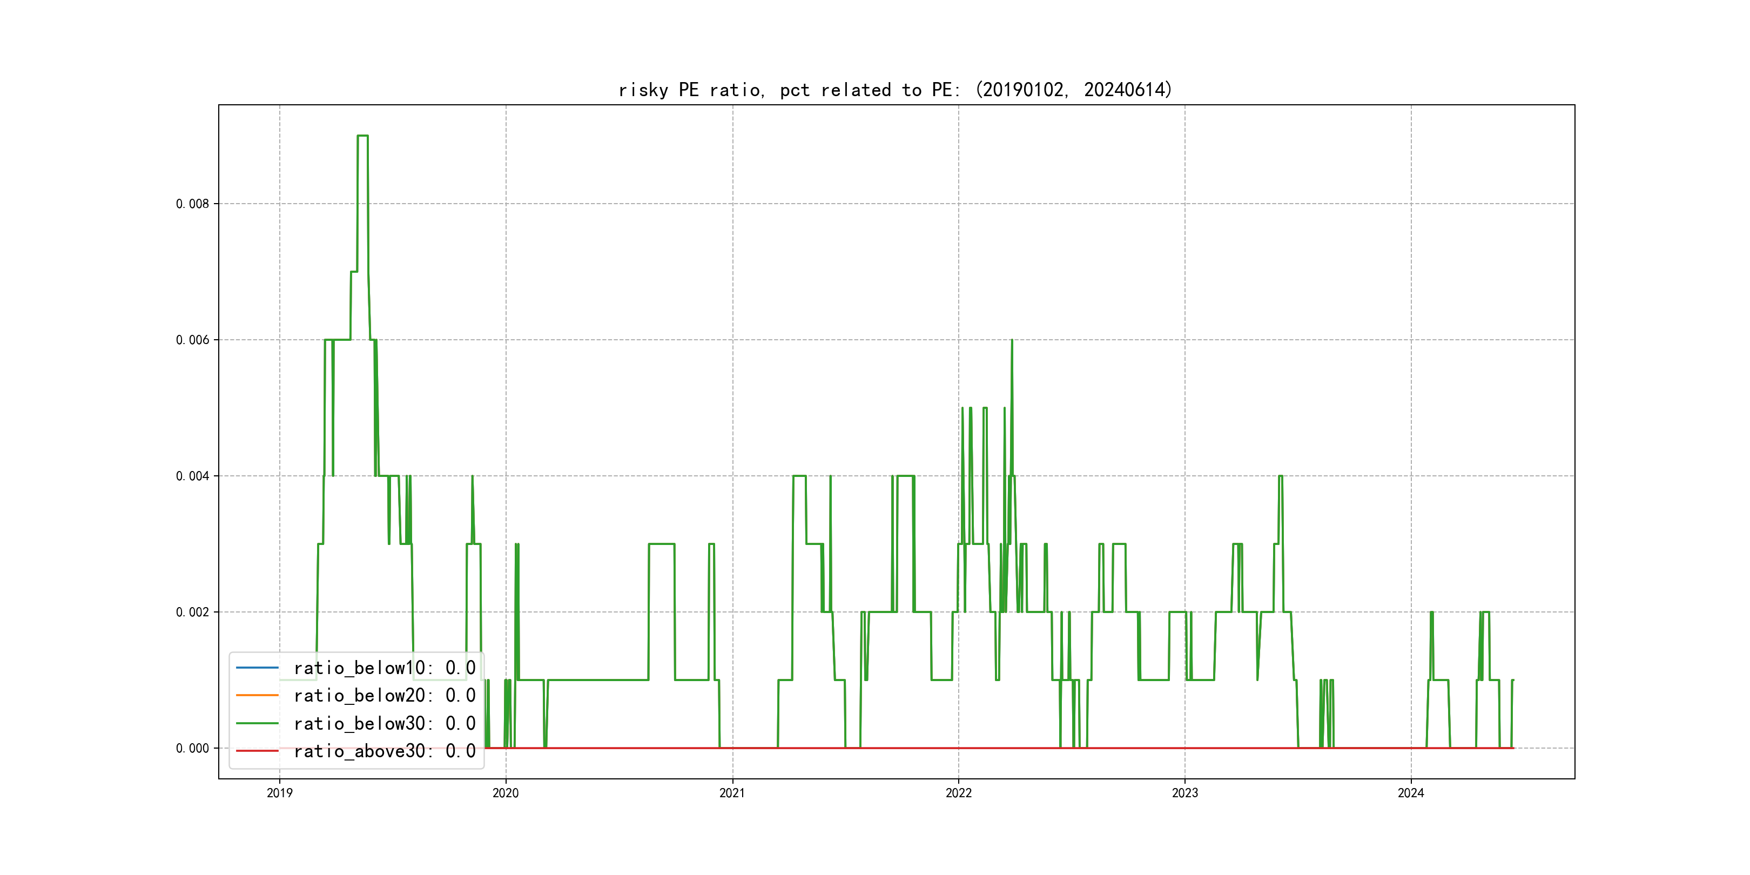Viewport: 1750px width, 875px height.
Task: Click the 2019 x-axis tick label
Action: 279,793
